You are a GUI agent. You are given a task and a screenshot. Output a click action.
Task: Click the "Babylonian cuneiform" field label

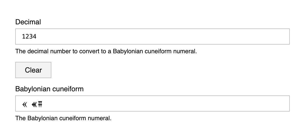coord(49,89)
